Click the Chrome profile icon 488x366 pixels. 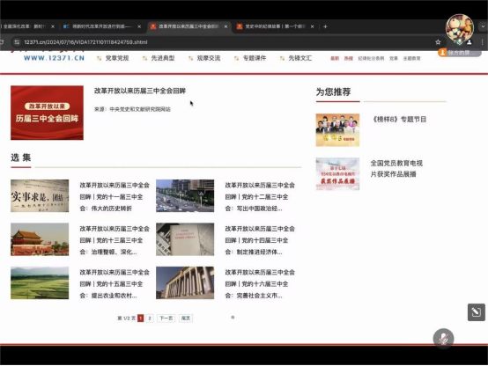pyautogui.click(x=470, y=42)
